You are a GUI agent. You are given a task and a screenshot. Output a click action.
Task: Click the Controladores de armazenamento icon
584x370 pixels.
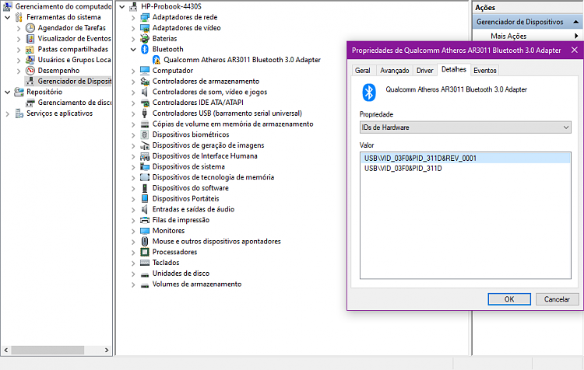[x=145, y=81]
